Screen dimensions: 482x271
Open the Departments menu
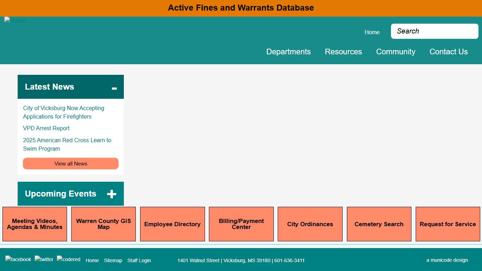pos(288,52)
